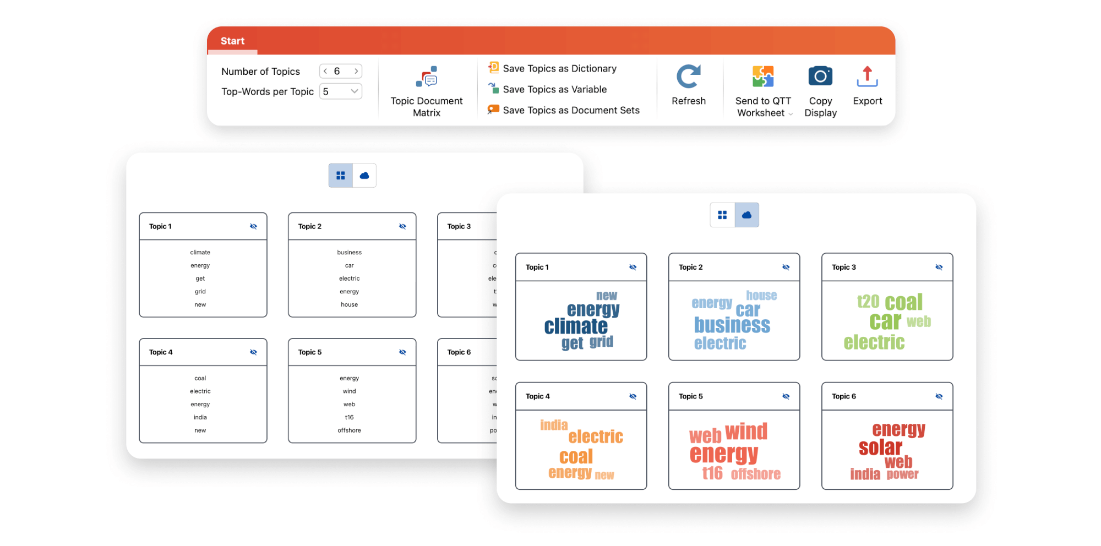Save Topics as Variable
Image resolution: width=1101 pixels, height=546 pixels.
(x=554, y=90)
